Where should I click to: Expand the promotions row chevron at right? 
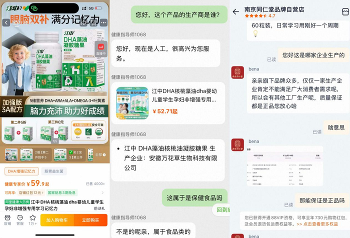point(102,192)
